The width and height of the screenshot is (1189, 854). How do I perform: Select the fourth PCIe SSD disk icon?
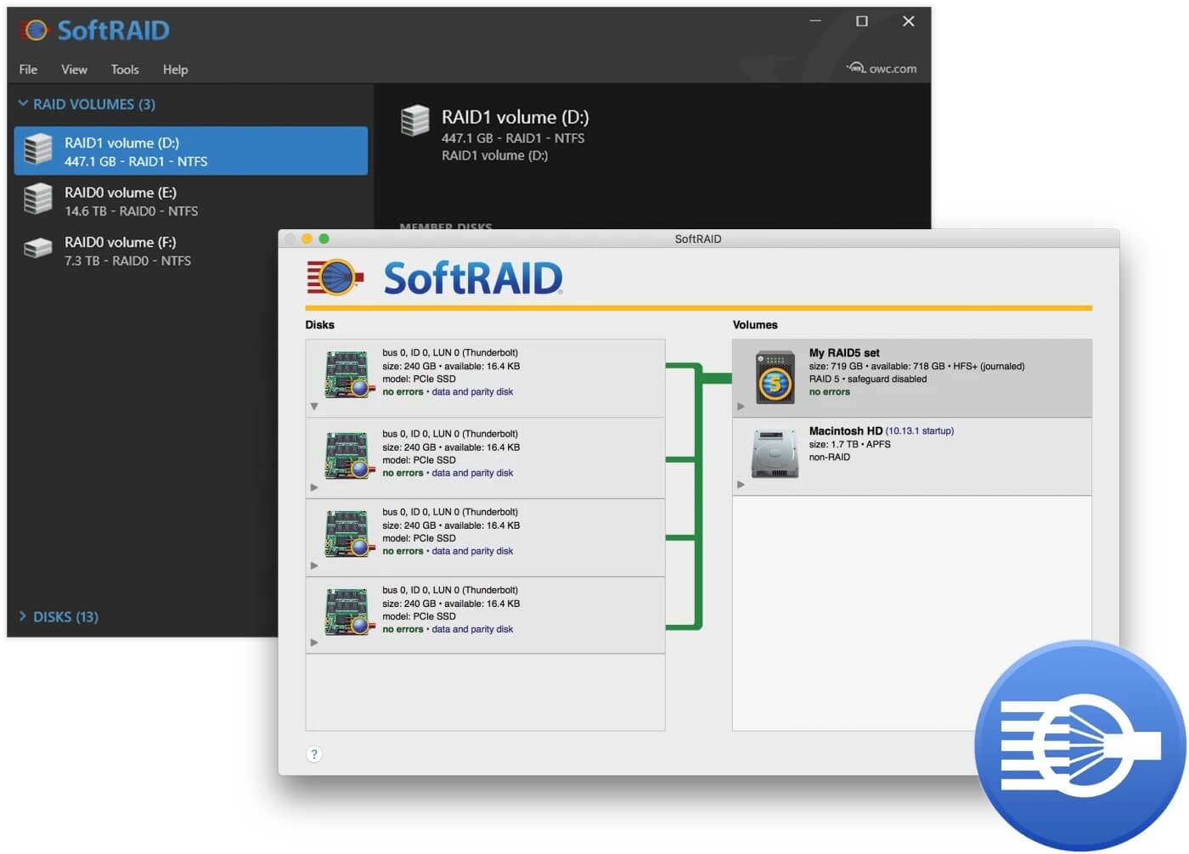pos(349,612)
